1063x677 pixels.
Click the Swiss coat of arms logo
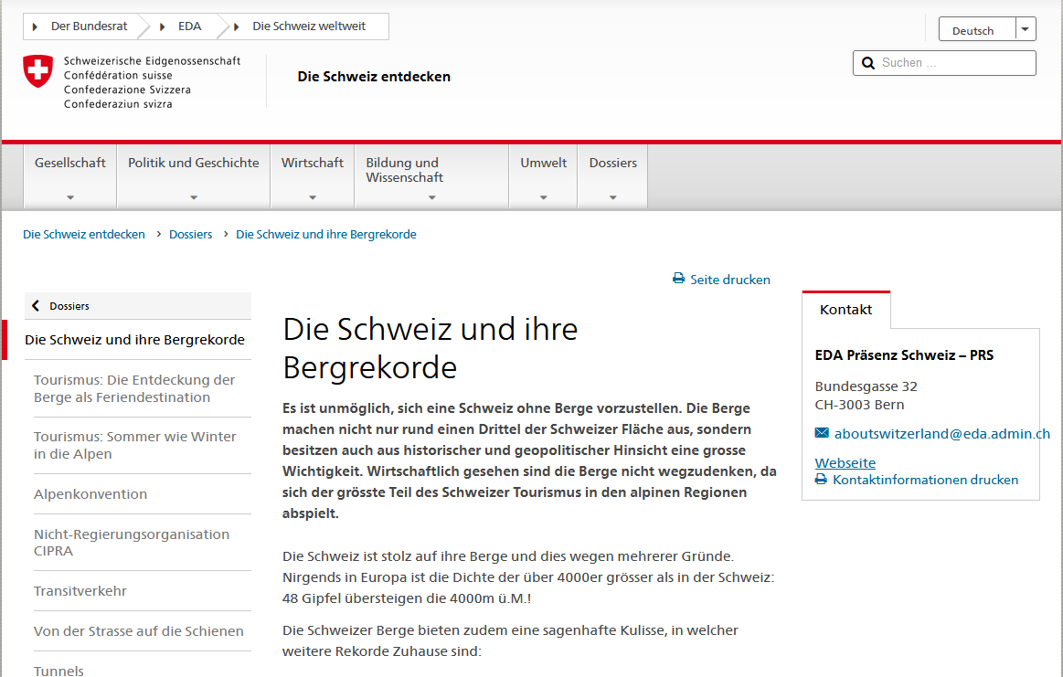pyautogui.click(x=38, y=71)
